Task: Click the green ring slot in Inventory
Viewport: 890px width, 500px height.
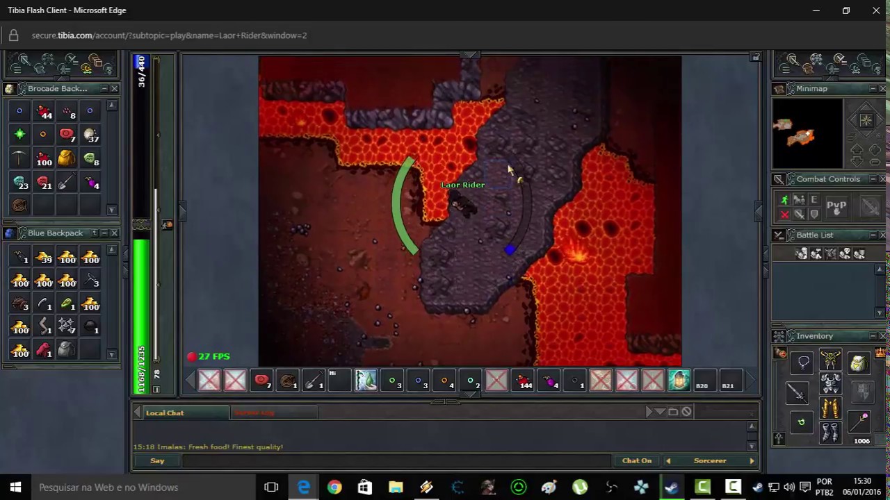Action: click(x=801, y=422)
